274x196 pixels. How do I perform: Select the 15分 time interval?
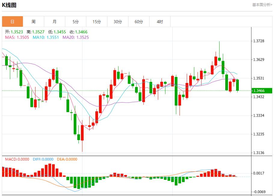click(97, 21)
